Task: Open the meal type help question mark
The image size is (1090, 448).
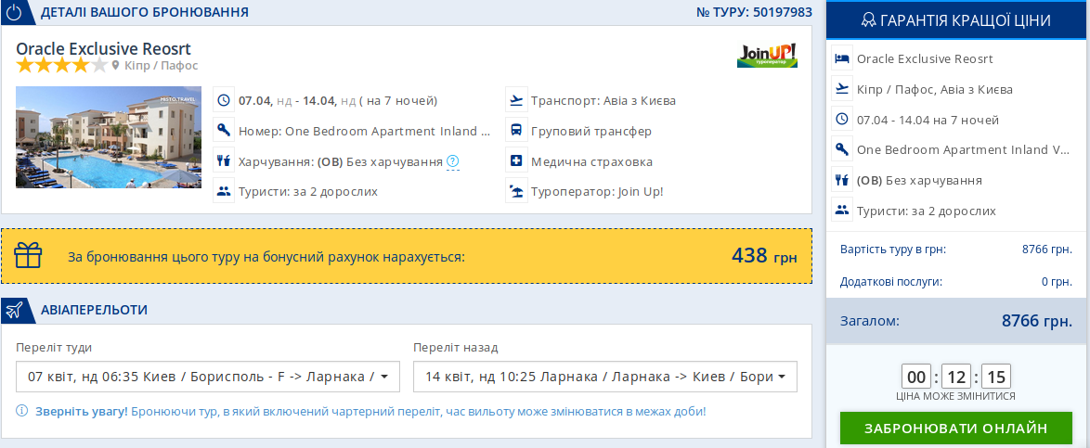Action: tap(452, 161)
